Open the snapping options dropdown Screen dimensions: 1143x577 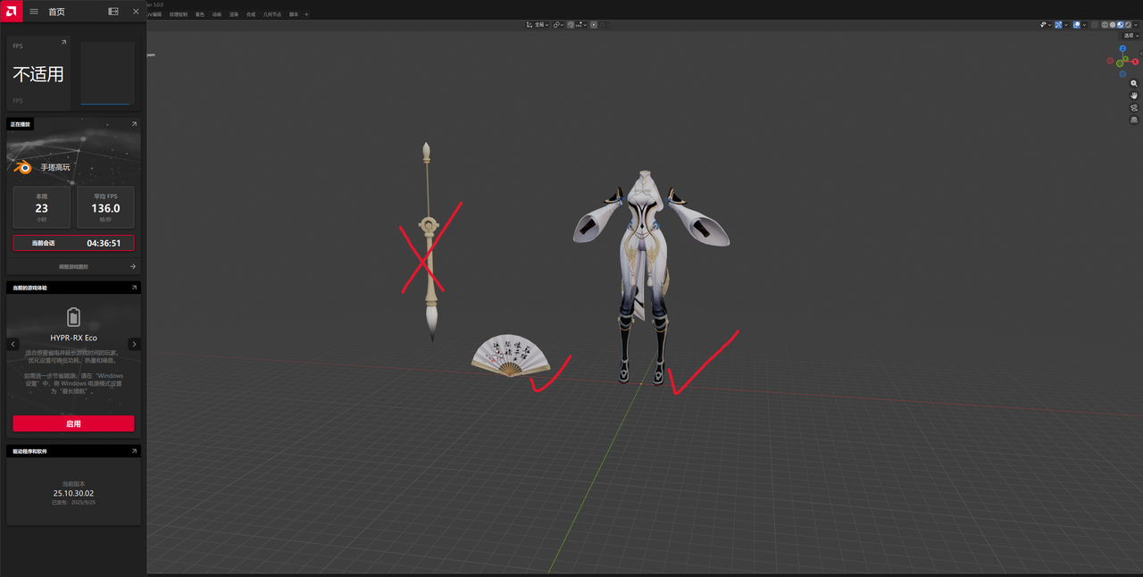click(581, 25)
